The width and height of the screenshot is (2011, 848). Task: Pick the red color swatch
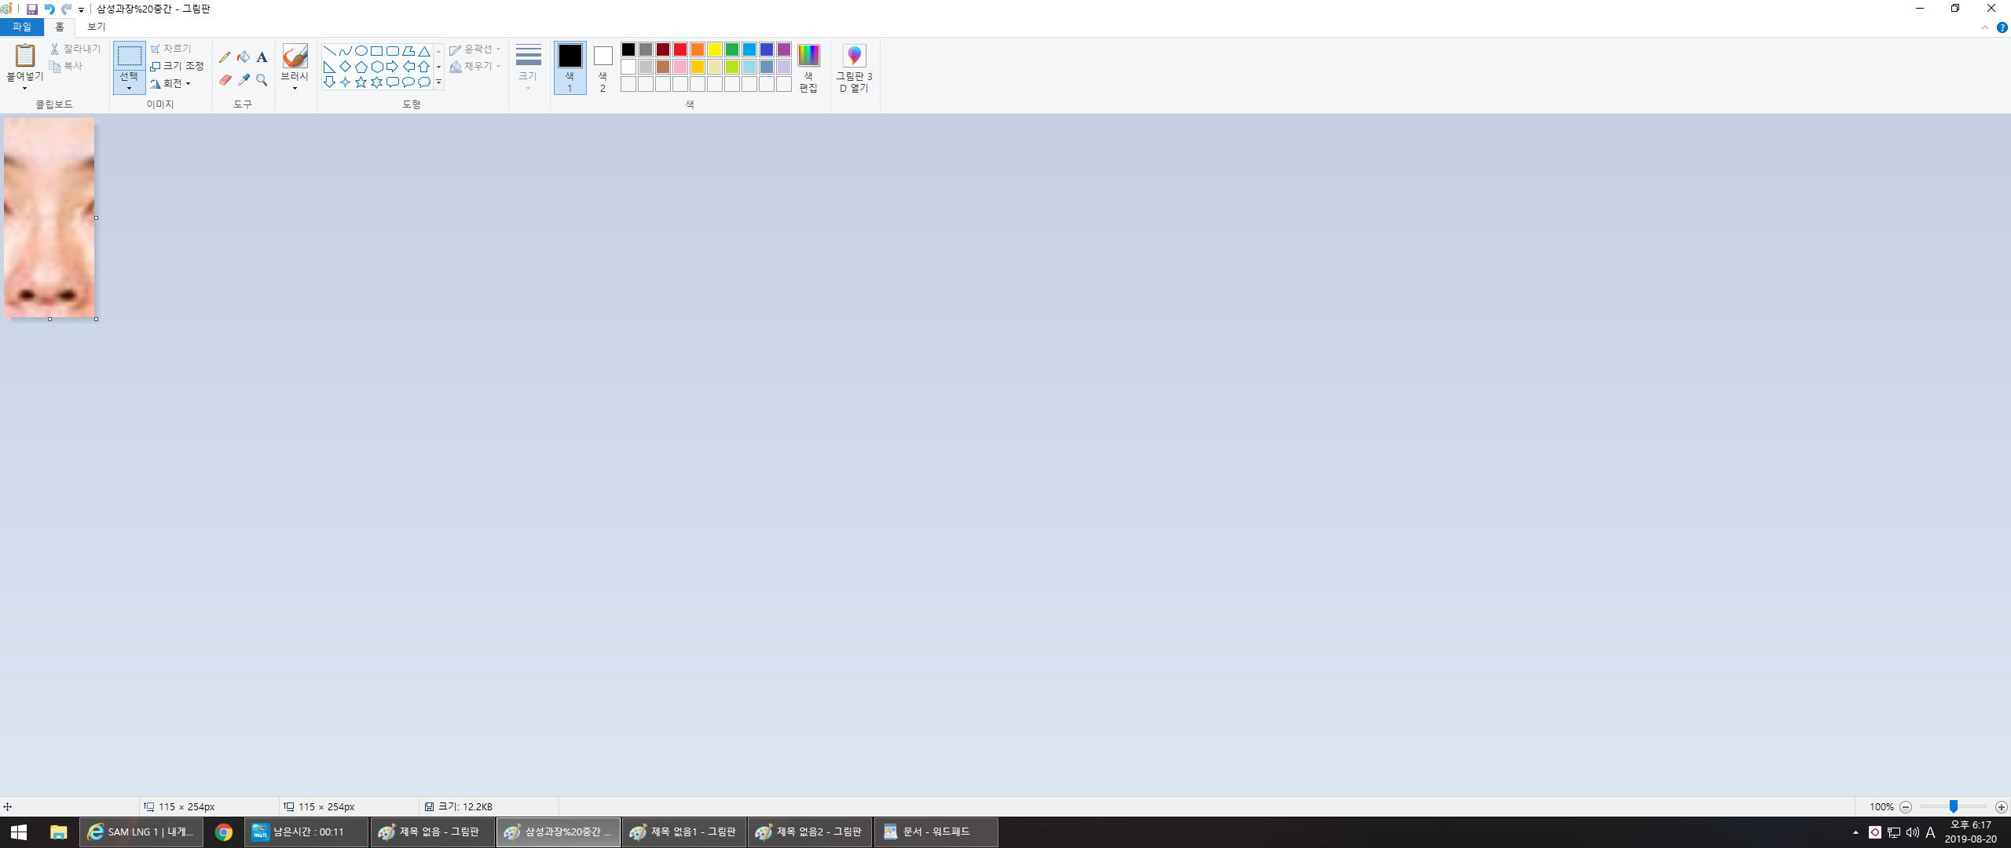[680, 49]
